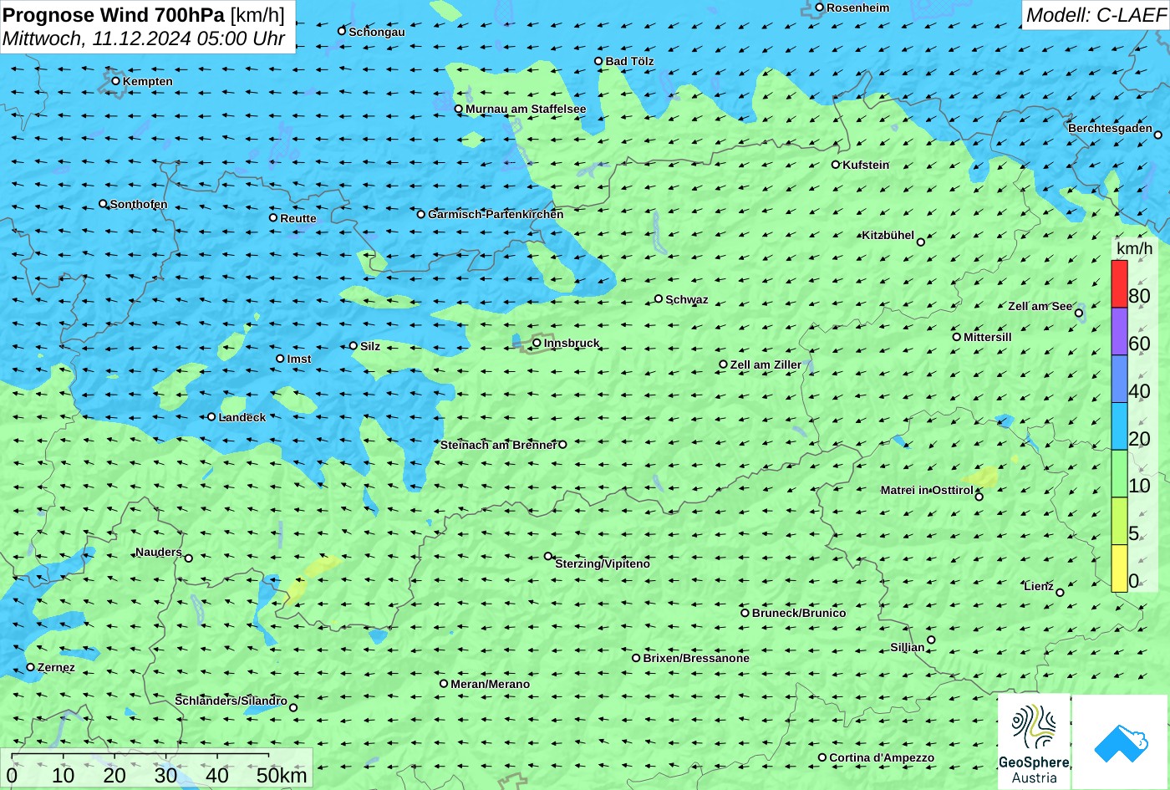
Task: Click the blue cloud logo
Action: [x=1120, y=742]
